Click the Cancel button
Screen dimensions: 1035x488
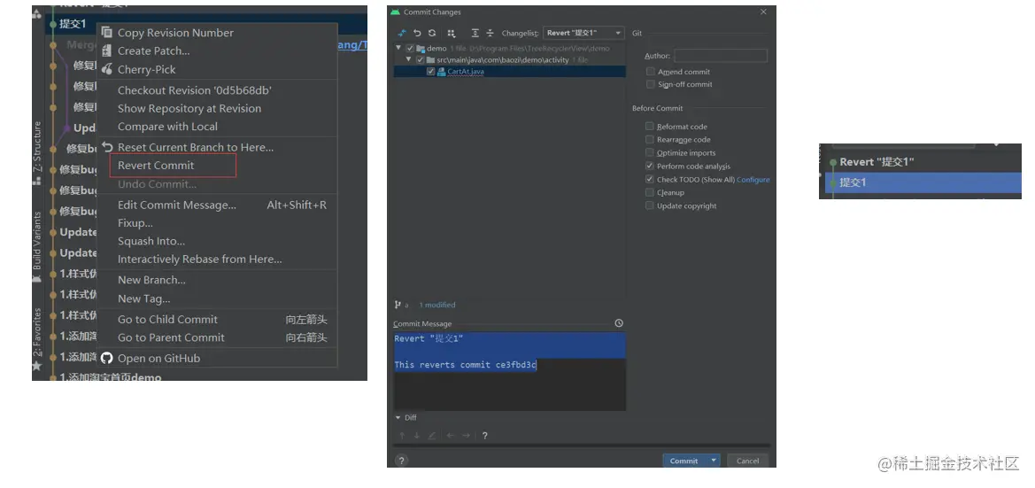tap(747, 461)
